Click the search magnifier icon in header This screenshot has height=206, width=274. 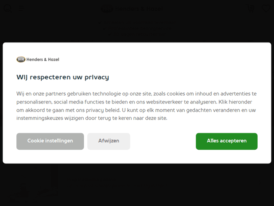coord(7,8)
